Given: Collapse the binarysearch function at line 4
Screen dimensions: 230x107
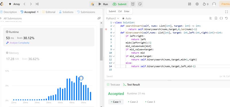Looking at the screenshot, I should (114, 33).
